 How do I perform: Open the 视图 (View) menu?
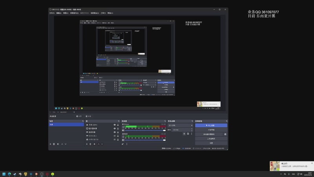pos(66,13)
